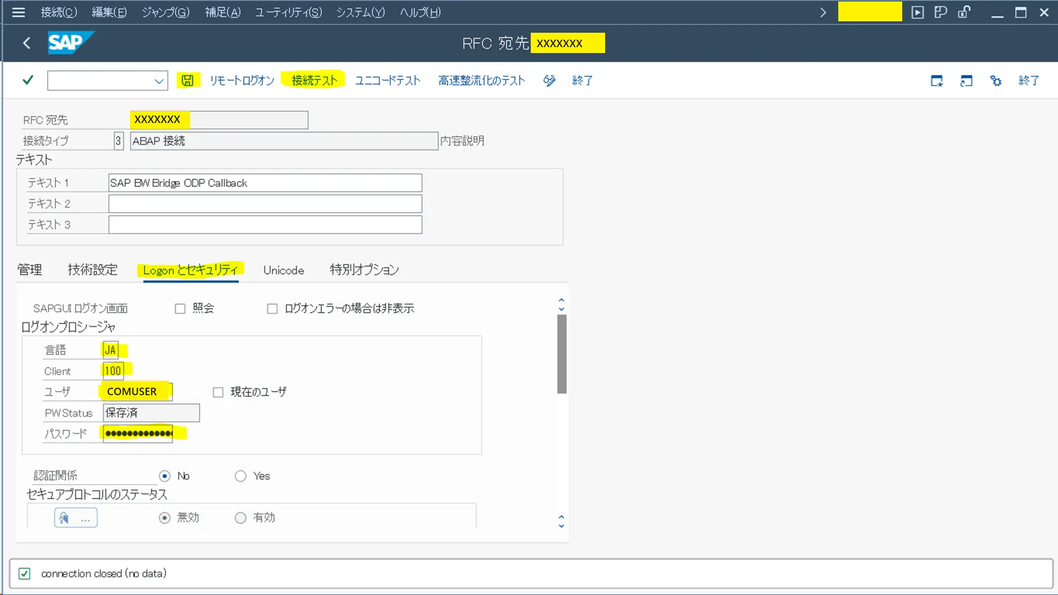Open the システム(Y) menu
Screen dimensions: 1058x595
[x=361, y=12]
